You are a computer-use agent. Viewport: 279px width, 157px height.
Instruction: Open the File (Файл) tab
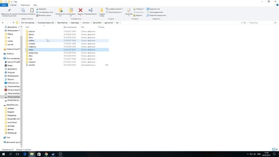point(4,5)
